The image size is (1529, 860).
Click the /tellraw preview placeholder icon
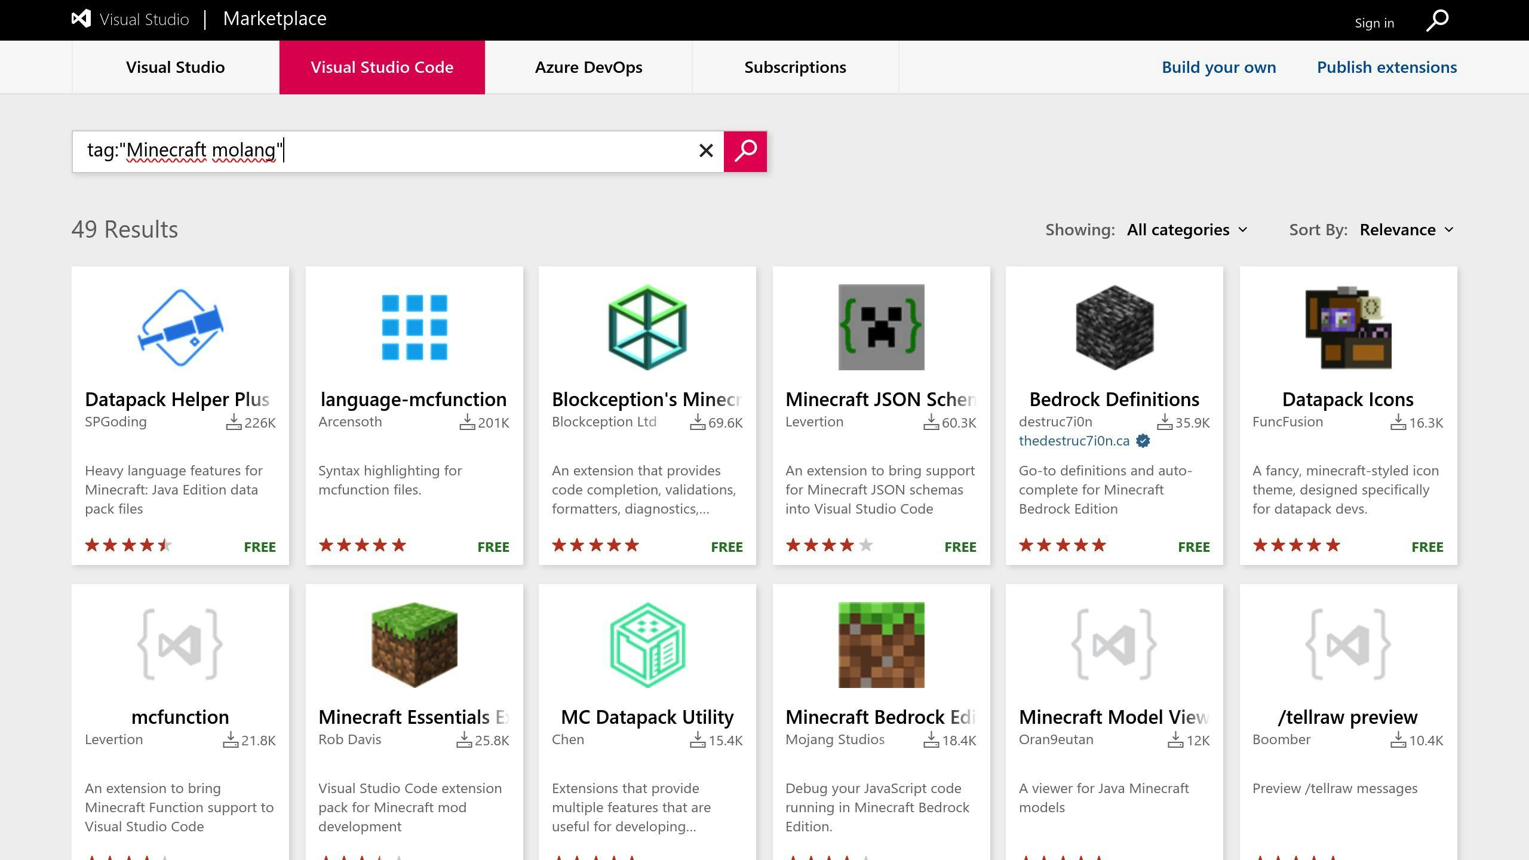click(x=1348, y=645)
